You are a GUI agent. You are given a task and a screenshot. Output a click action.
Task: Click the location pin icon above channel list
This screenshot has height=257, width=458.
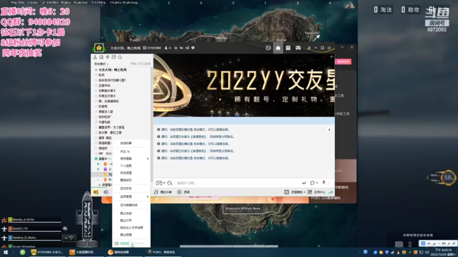pos(108,57)
